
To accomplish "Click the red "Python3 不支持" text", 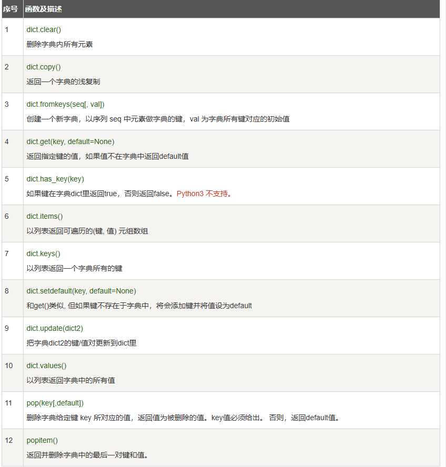I will pyautogui.click(x=204, y=194).
